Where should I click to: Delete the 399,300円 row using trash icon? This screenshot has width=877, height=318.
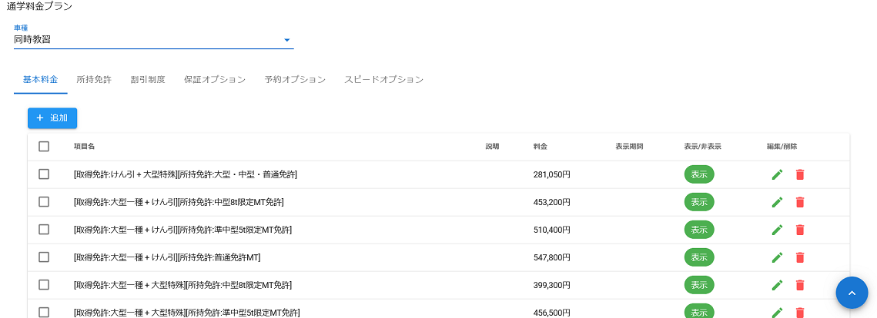[x=800, y=285]
